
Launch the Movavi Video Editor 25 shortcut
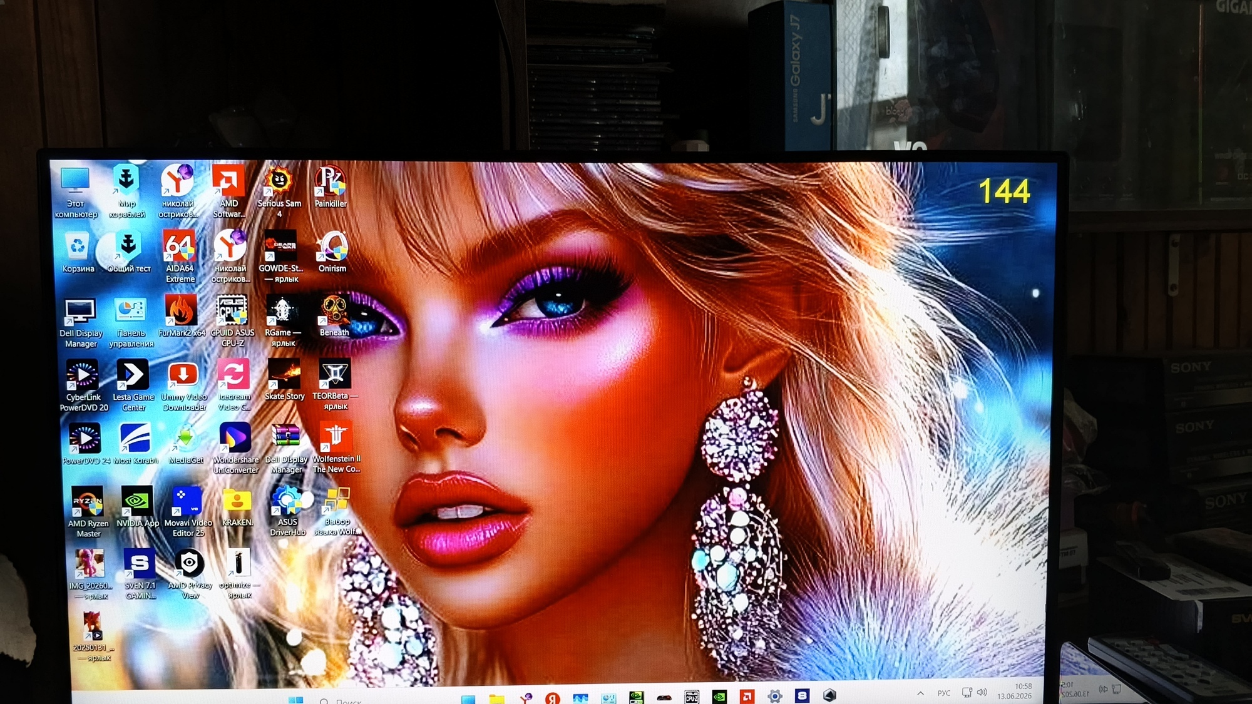188,511
